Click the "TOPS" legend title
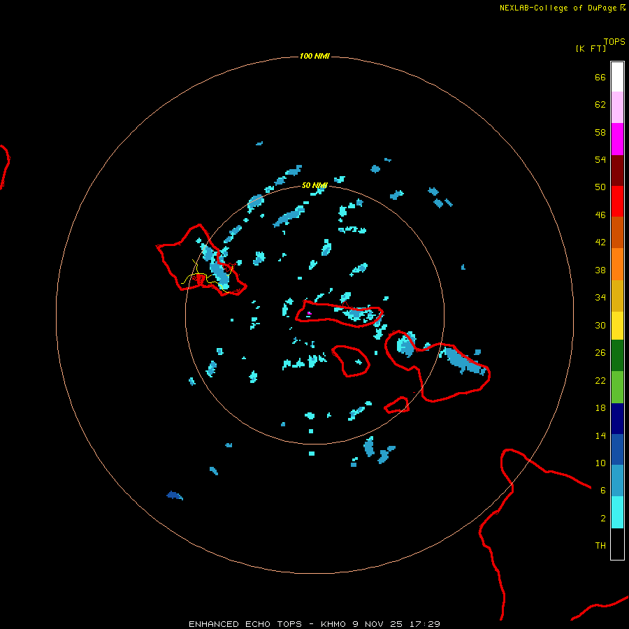The image size is (629, 629). click(x=614, y=41)
